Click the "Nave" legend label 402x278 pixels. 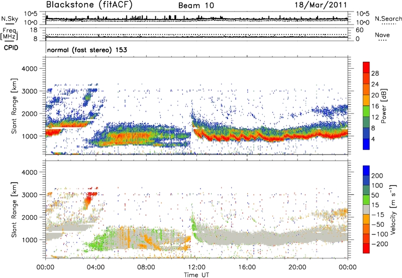coord(382,35)
